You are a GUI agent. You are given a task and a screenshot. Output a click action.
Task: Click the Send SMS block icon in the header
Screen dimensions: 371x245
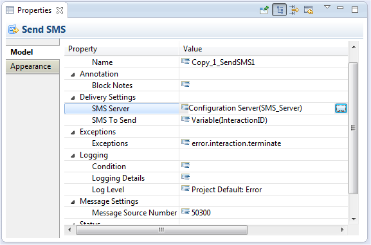14,30
